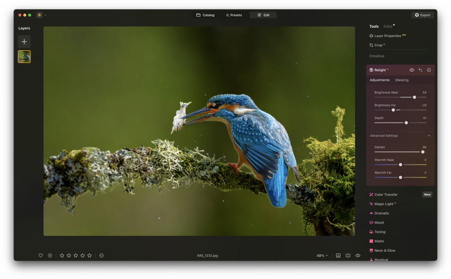The image size is (451, 279).
Task: Switch to the Catalog tab
Action: coord(205,15)
